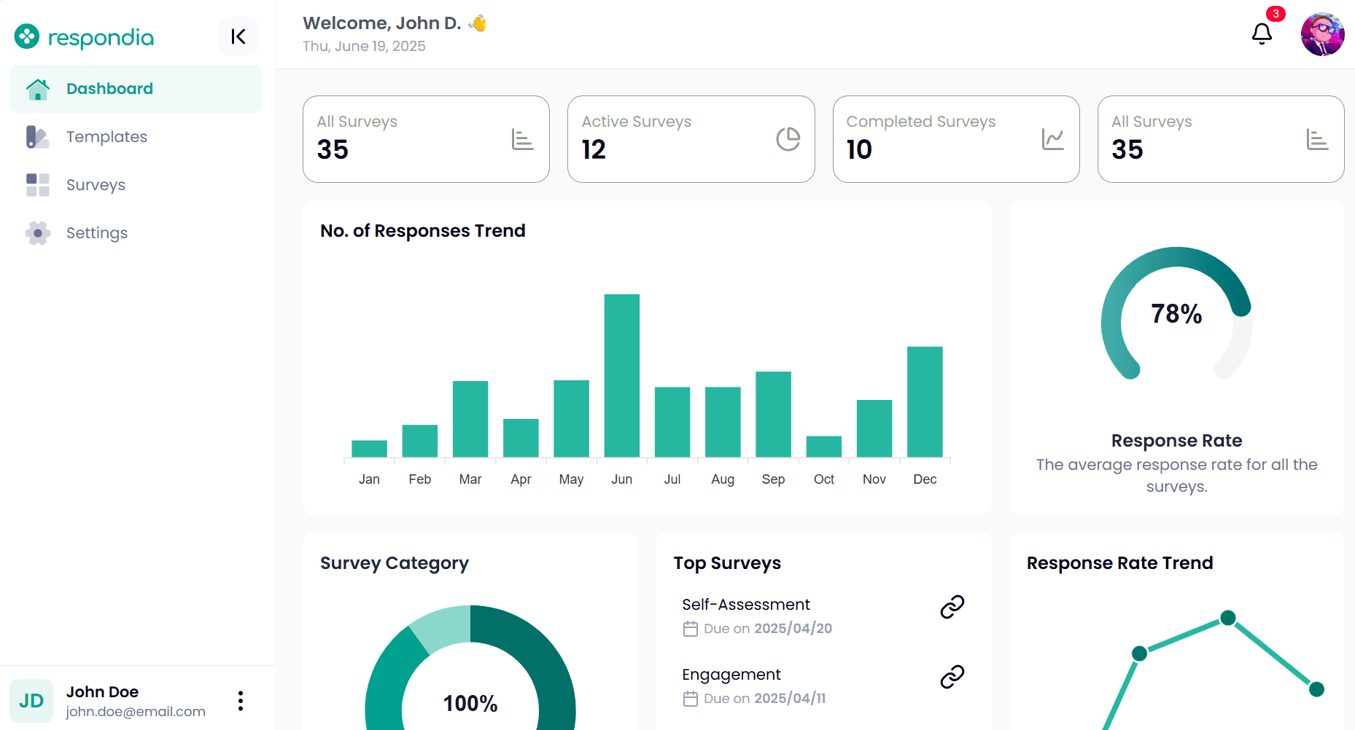Click the JD initials avatar badge
This screenshot has width=1355, height=730.
31,701
